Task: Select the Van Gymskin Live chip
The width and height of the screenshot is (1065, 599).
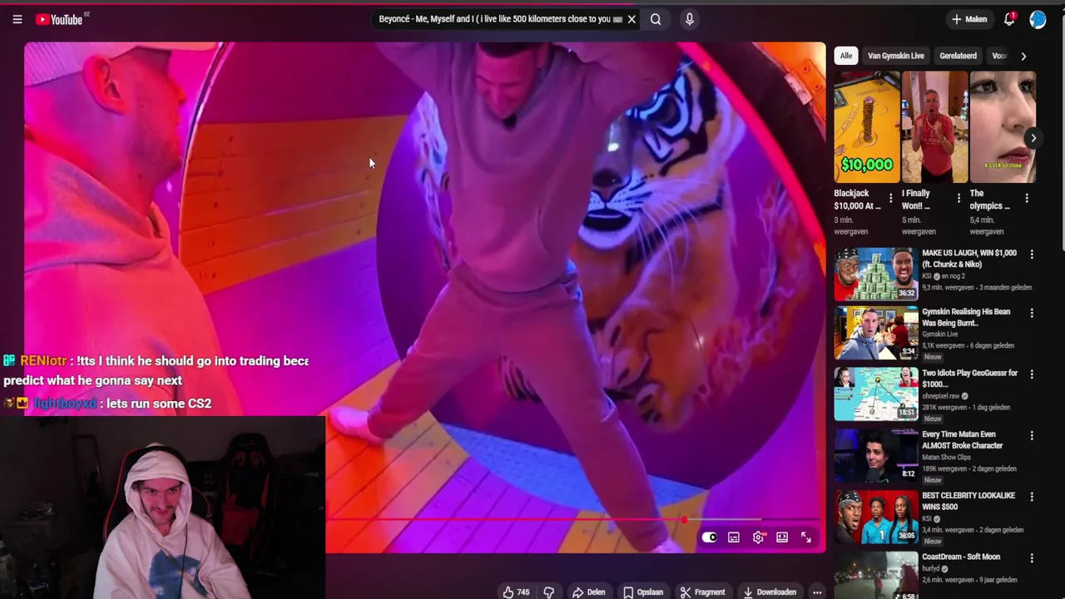Action: (896, 56)
